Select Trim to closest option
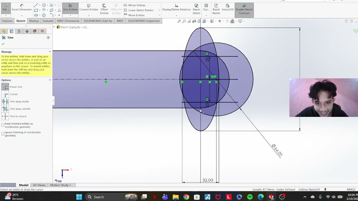358x201 pixels. [x=14, y=116]
